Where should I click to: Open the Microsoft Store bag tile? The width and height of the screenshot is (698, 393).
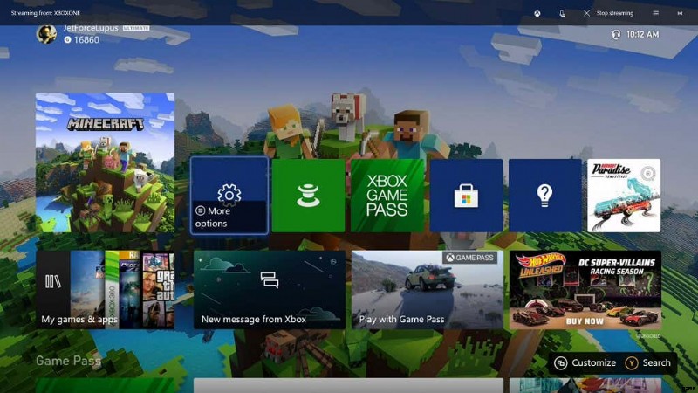(x=466, y=195)
